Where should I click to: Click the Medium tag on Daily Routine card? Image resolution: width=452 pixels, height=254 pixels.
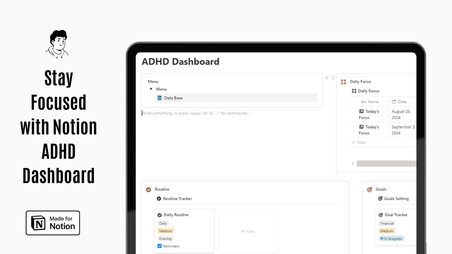coord(166,231)
